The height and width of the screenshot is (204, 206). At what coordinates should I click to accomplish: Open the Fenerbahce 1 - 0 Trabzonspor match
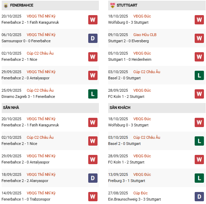(x=26, y=199)
